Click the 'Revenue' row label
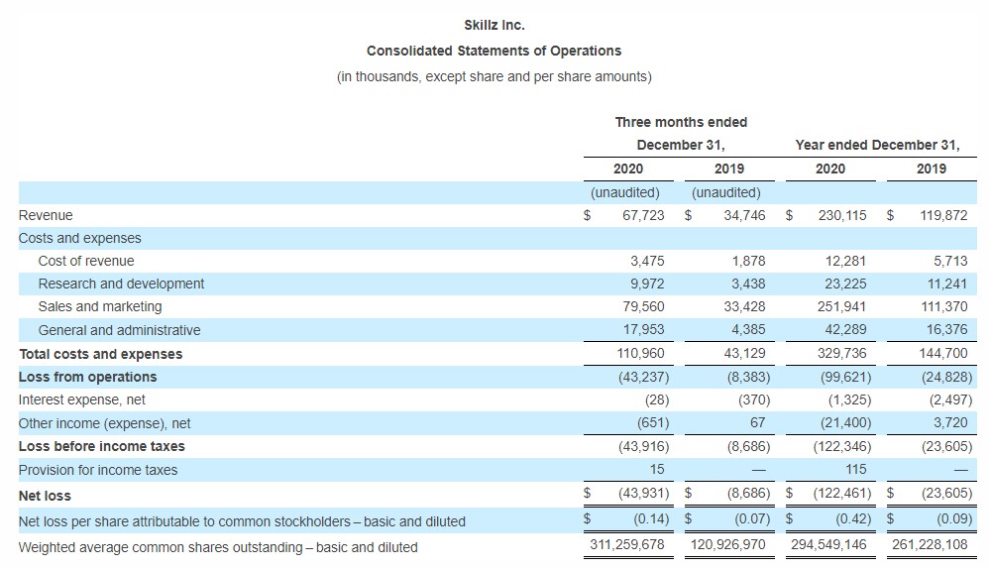Image resolution: width=989 pixels, height=569 pixels. (46, 216)
